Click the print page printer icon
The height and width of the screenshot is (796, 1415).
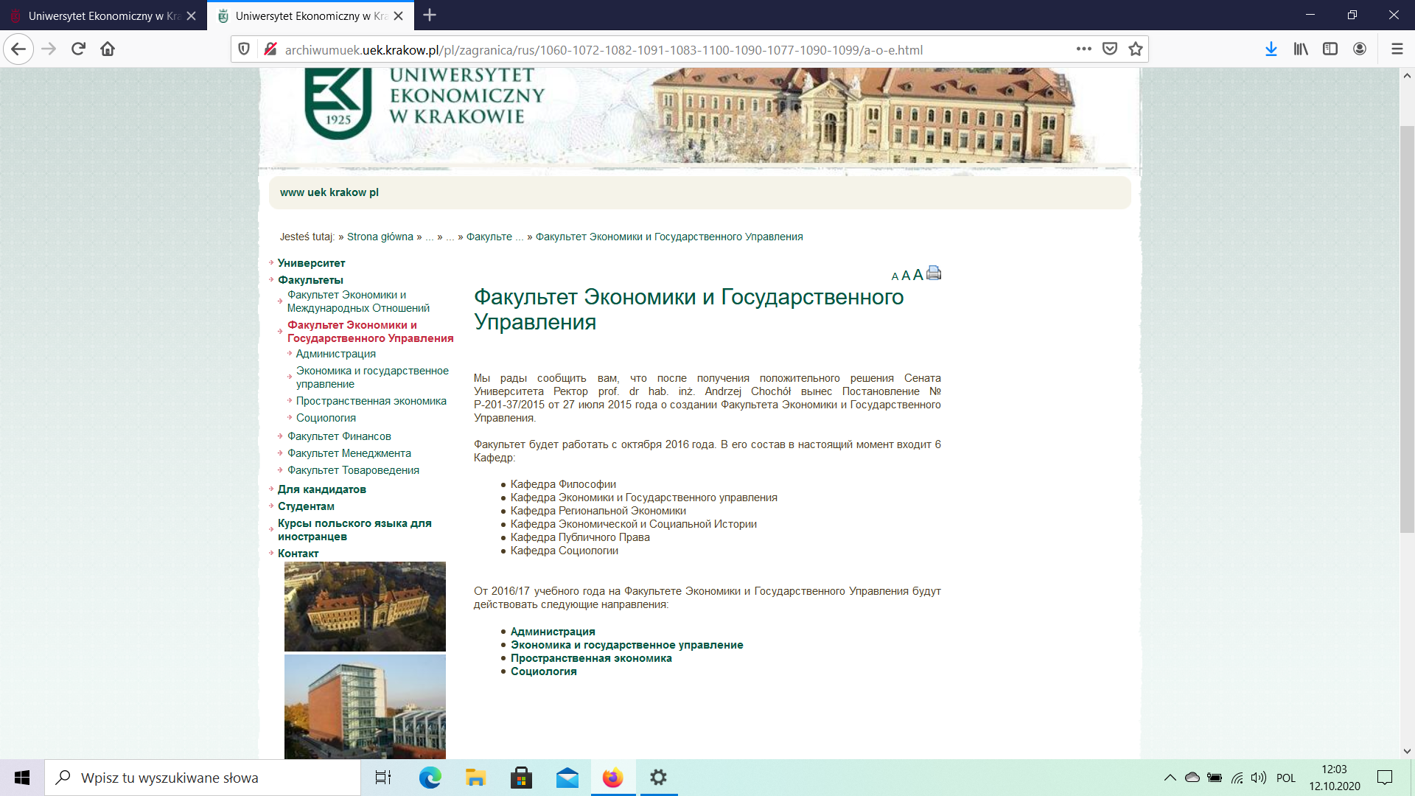point(934,273)
